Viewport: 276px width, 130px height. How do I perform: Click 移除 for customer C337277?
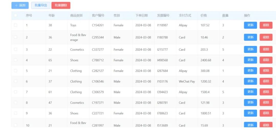point(266,49)
